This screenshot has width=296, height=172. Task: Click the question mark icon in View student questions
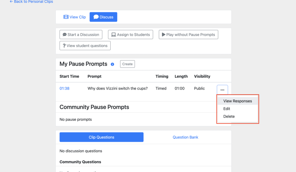click(64, 46)
